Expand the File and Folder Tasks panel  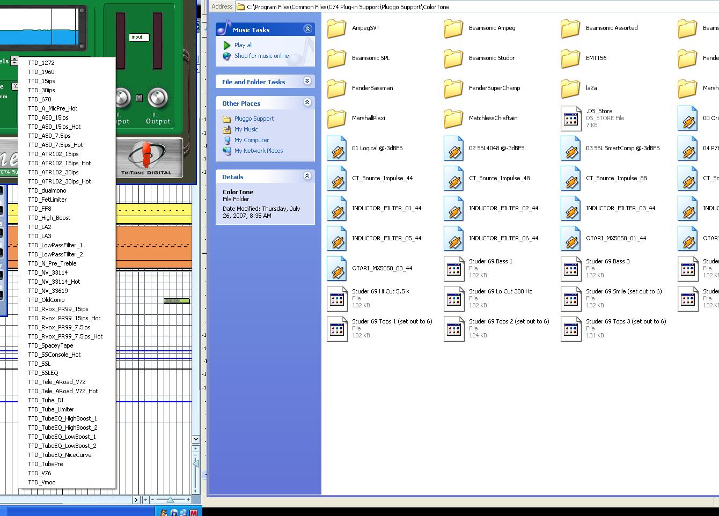(307, 81)
